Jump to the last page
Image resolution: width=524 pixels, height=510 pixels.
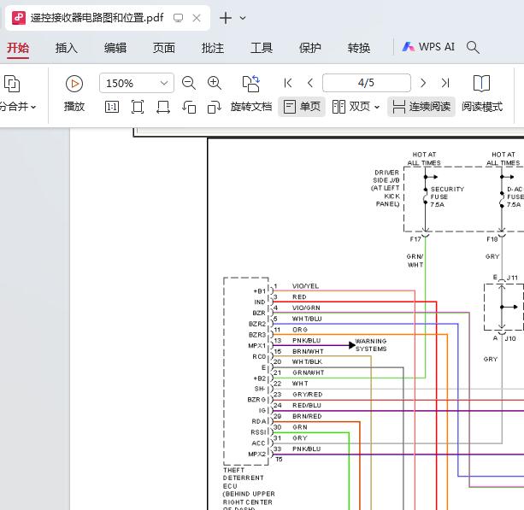click(445, 83)
